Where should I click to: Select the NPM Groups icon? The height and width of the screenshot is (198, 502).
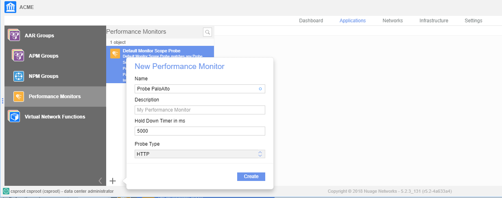(x=19, y=76)
